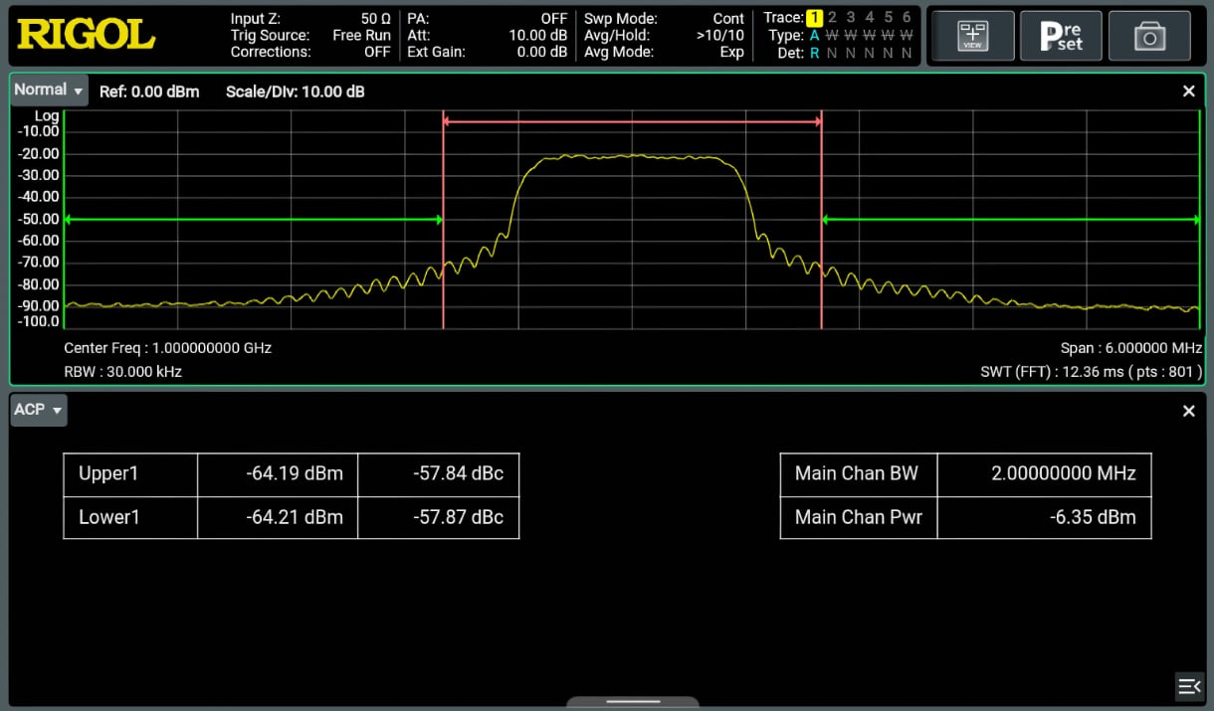Click Center Freq 1.000000000 GHz

(x=167, y=348)
